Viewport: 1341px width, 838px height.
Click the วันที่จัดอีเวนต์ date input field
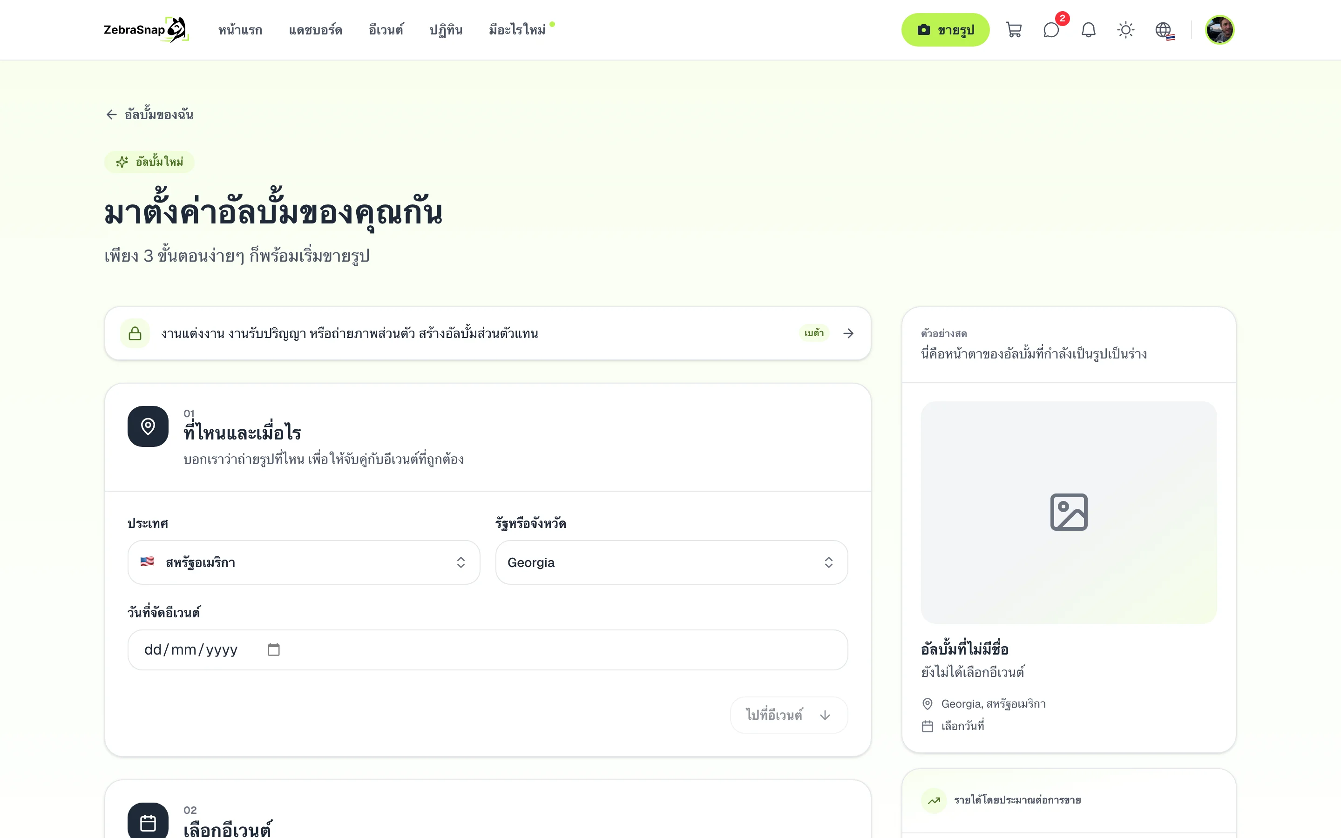click(x=488, y=649)
